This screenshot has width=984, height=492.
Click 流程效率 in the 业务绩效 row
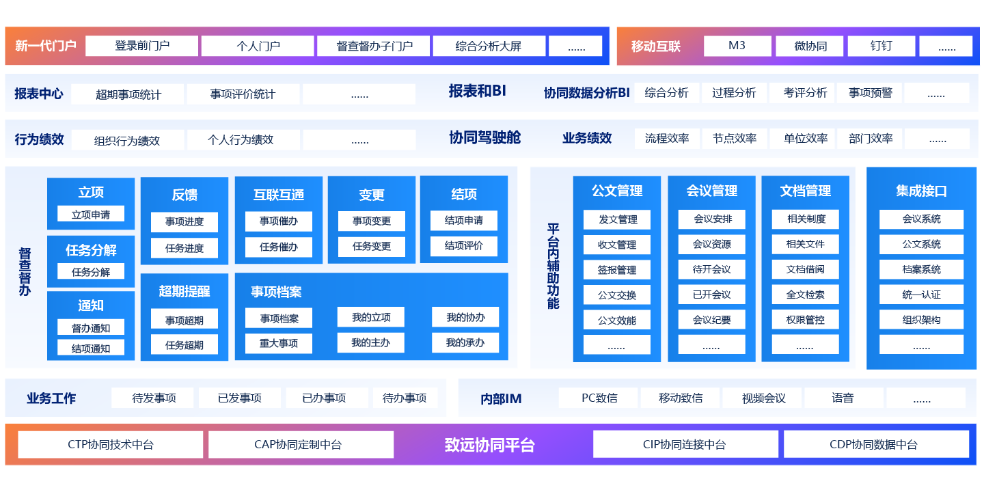pyautogui.click(x=668, y=137)
